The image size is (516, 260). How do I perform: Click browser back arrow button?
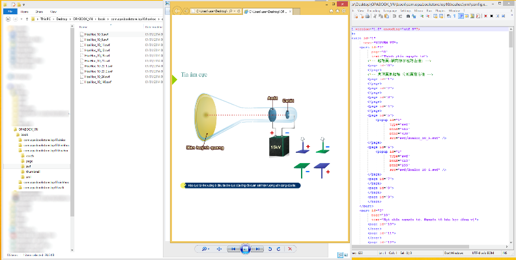[x=177, y=11]
